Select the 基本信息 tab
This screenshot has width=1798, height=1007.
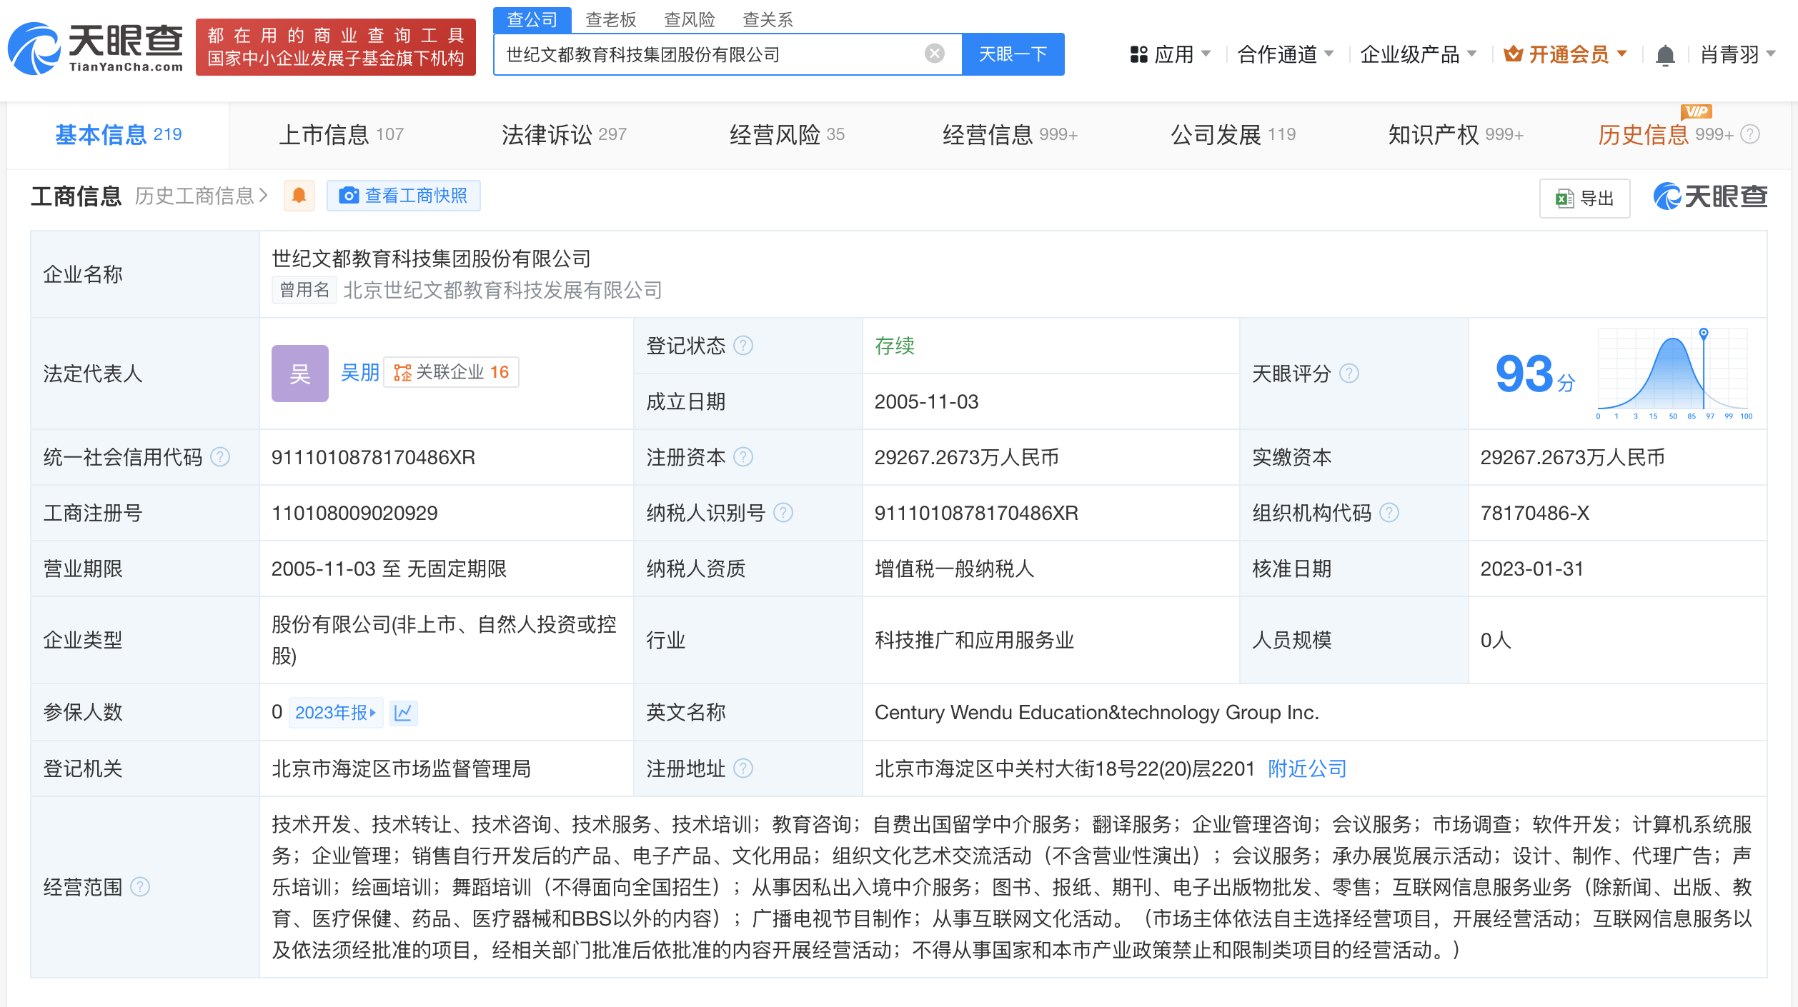(x=119, y=134)
